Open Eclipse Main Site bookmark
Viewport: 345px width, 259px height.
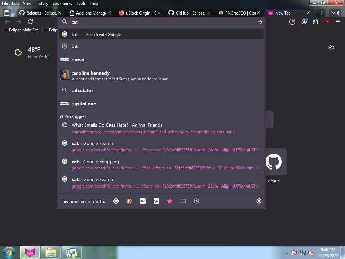(21, 30)
